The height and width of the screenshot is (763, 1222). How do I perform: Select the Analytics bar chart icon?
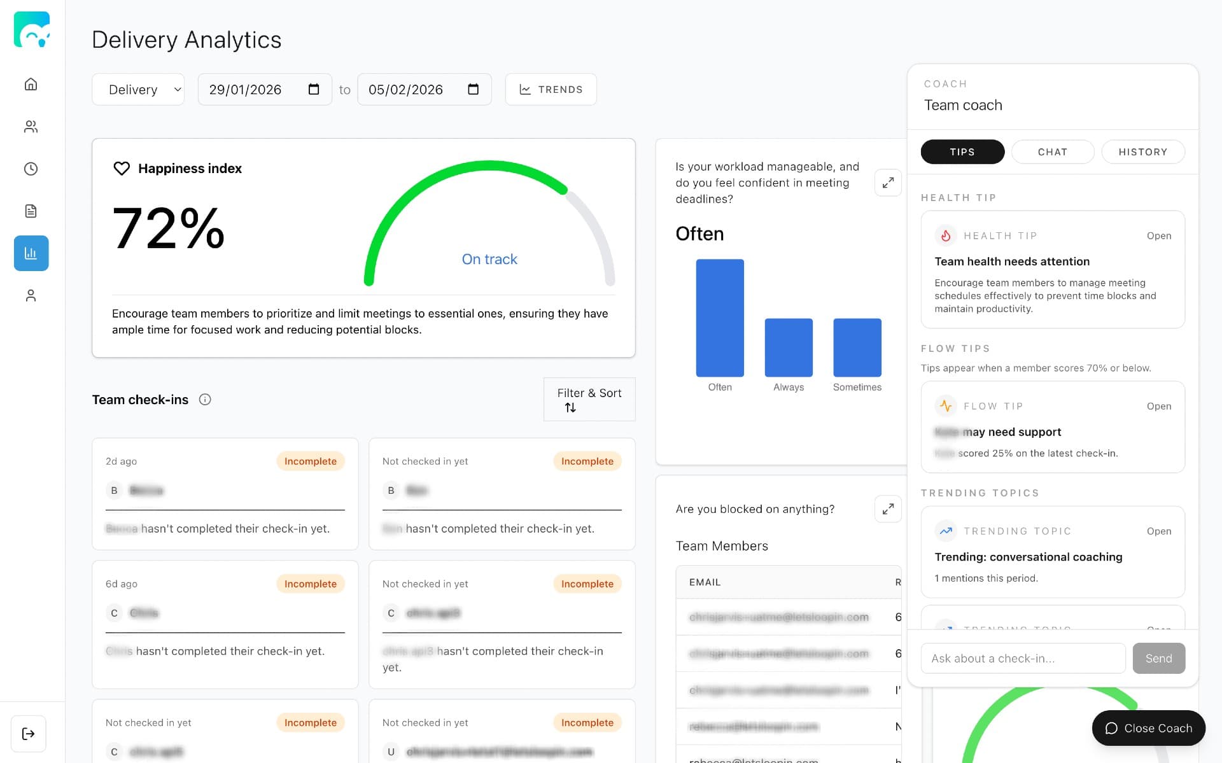click(x=31, y=253)
